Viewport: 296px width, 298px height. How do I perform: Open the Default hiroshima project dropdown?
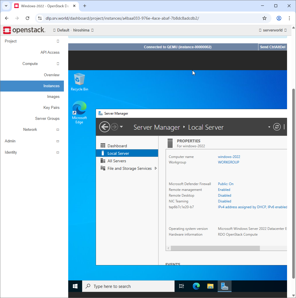click(x=73, y=30)
